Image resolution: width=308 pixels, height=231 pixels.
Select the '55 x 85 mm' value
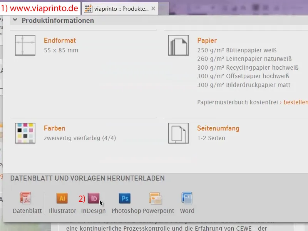tap(61, 50)
